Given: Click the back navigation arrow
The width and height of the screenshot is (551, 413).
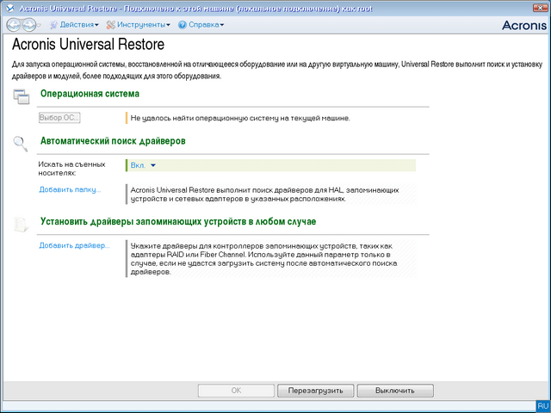Looking at the screenshot, I should [x=14, y=25].
